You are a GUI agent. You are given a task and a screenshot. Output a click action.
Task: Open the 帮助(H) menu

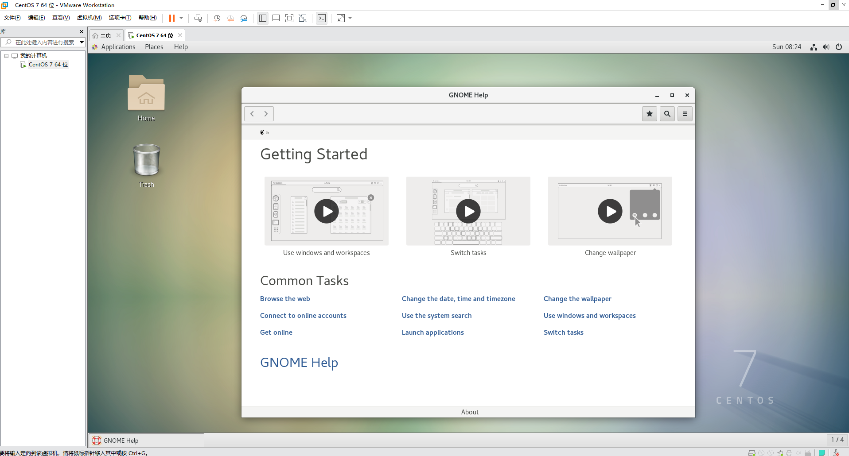[148, 18]
